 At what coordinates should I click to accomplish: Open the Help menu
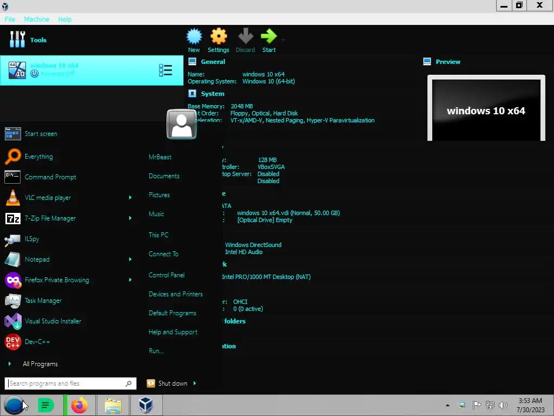(x=65, y=19)
